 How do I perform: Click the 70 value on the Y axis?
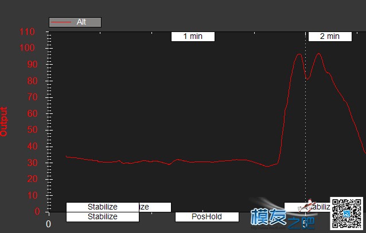tap(32, 97)
